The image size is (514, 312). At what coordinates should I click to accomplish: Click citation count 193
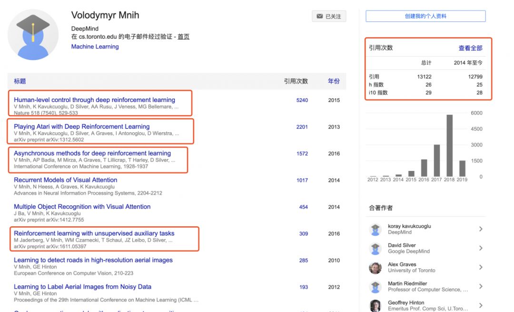pos(304,287)
